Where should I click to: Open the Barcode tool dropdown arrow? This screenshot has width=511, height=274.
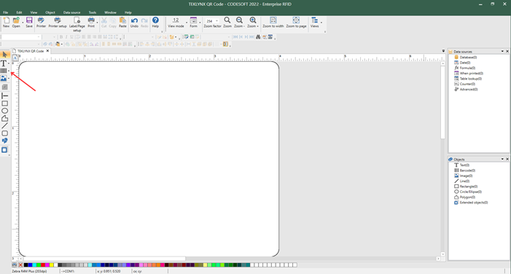tap(9, 71)
